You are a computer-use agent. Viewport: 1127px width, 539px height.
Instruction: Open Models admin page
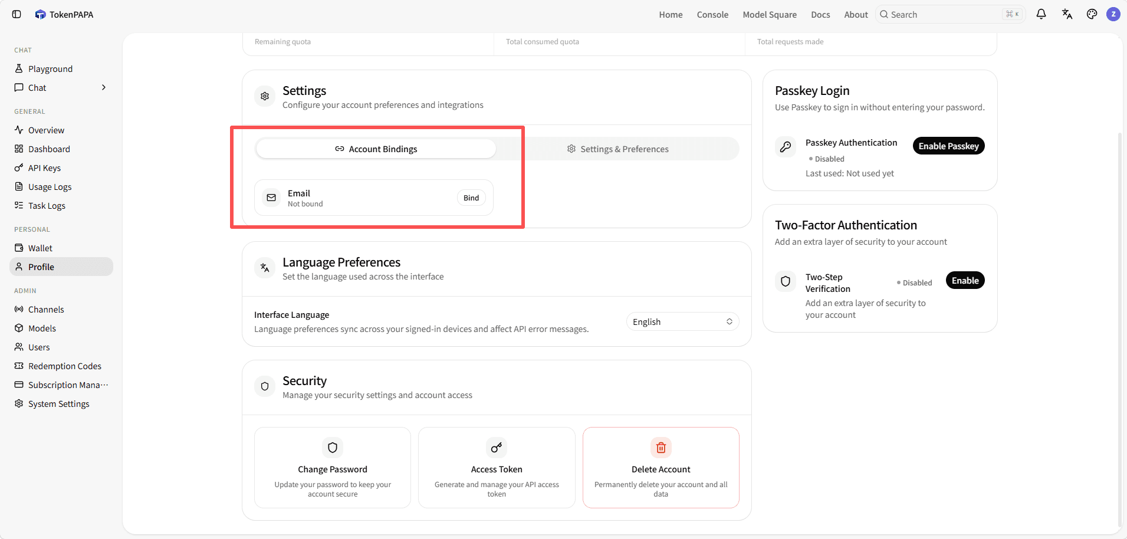61,328
